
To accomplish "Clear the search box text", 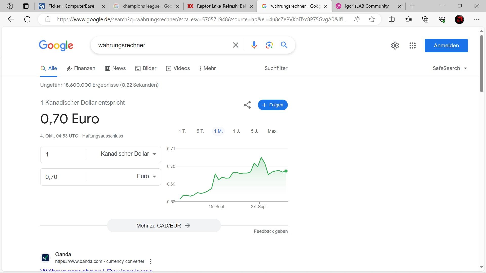I will [235, 45].
